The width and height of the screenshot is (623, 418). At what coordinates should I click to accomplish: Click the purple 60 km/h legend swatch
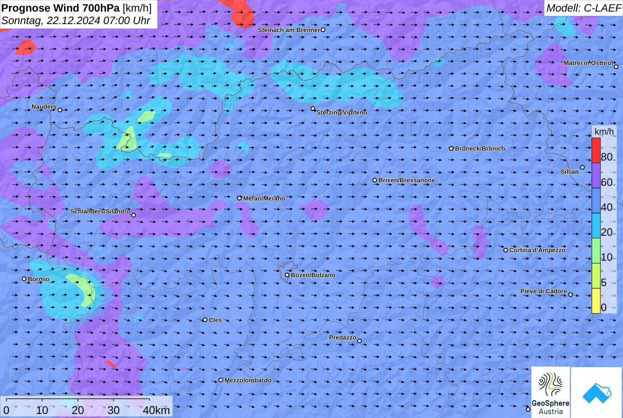tap(596, 176)
